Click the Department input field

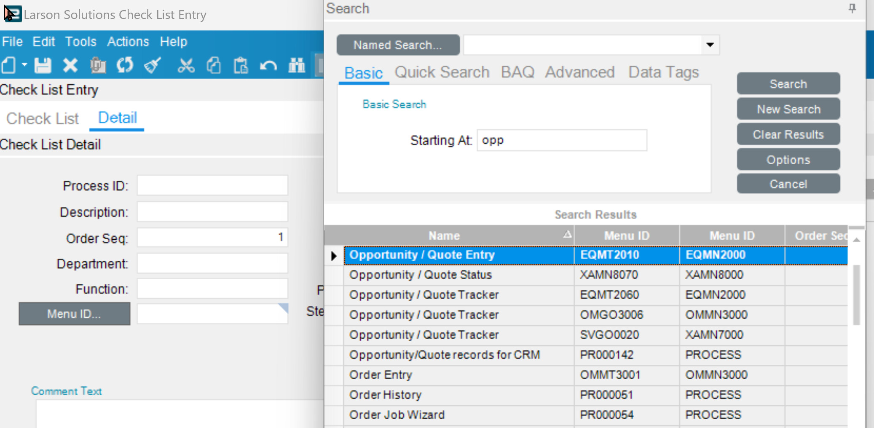[212, 263]
